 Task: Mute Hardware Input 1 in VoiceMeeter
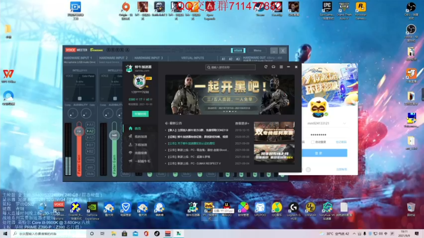pyautogui.click(x=90, y=174)
